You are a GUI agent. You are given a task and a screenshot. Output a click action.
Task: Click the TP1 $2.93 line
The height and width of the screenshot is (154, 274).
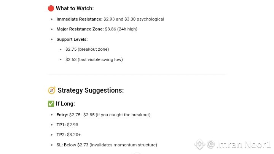coord(67,125)
